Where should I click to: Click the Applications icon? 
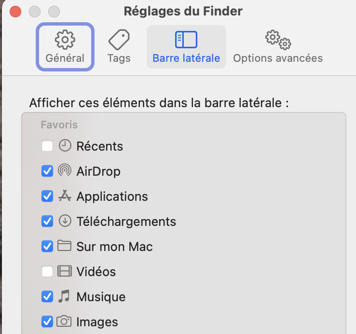(x=65, y=196)
